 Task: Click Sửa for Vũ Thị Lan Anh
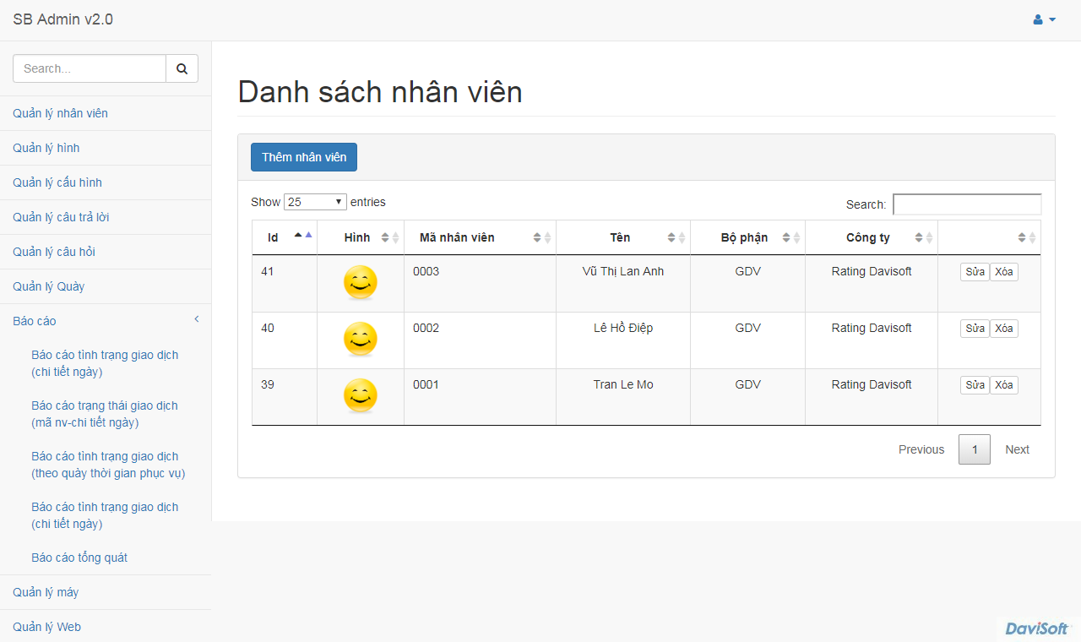[975, 272]
